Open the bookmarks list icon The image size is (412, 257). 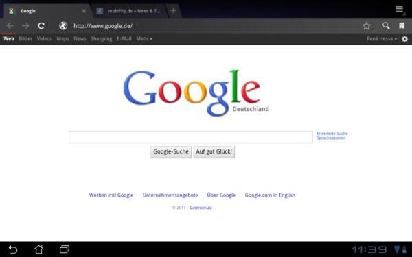tap(402, 25)
